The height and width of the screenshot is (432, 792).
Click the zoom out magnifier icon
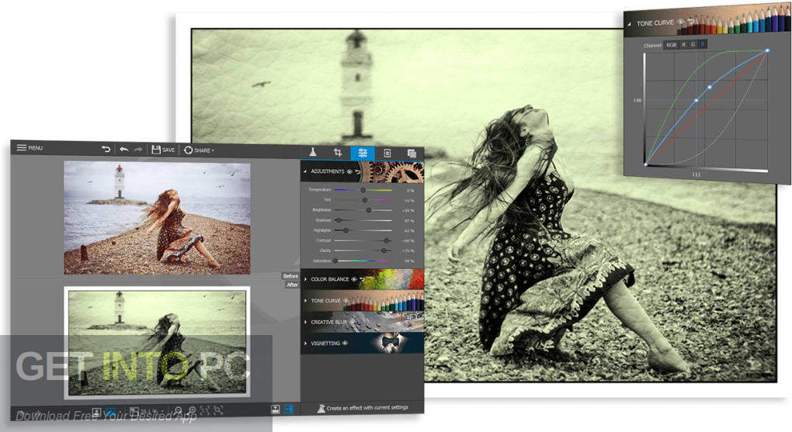[x=179, y=410]
